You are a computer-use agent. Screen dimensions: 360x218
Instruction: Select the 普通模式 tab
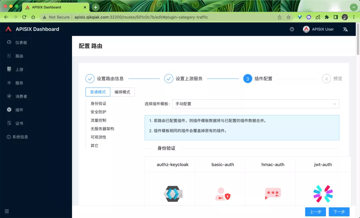pyautogui.click(x=98, y=92)
